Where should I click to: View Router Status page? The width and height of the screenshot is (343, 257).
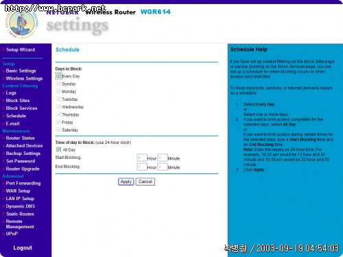click(x=20, y=138)
